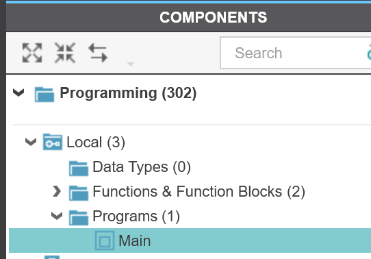Click the Collapse All arrows icon
The height and width of the screenshot is (259, 371).
(x=65, y=53)
